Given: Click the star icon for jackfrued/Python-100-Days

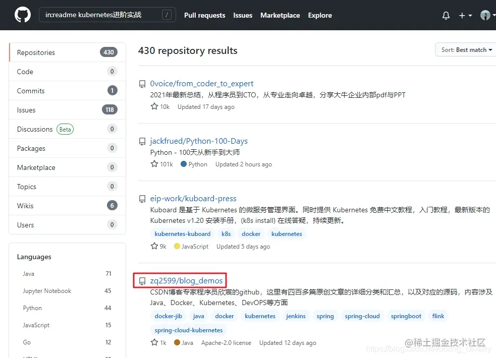Looking at the screenshot, I should 154,164.
